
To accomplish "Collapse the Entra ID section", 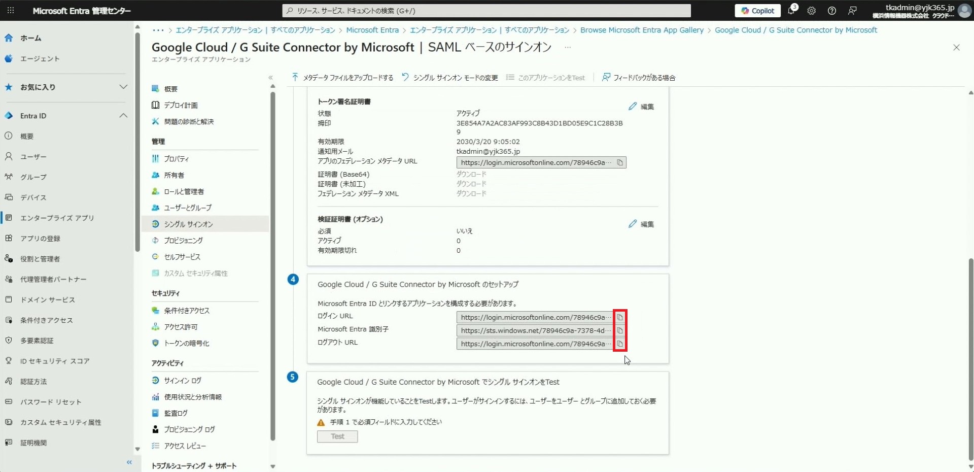I will click(123, 116).
